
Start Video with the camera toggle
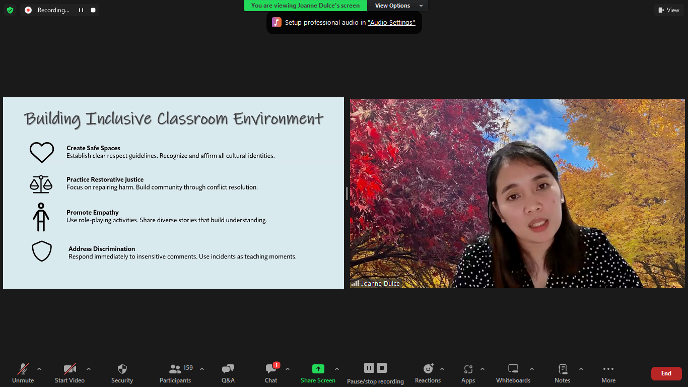tap(70, 369)
